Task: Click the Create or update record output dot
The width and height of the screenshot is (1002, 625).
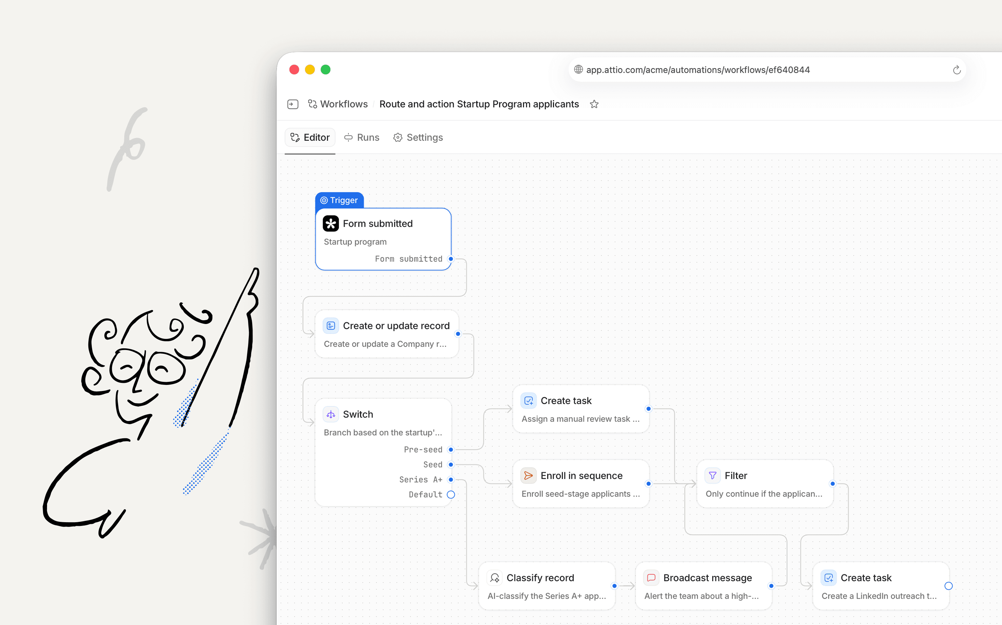Action: [x=458, y=334]
